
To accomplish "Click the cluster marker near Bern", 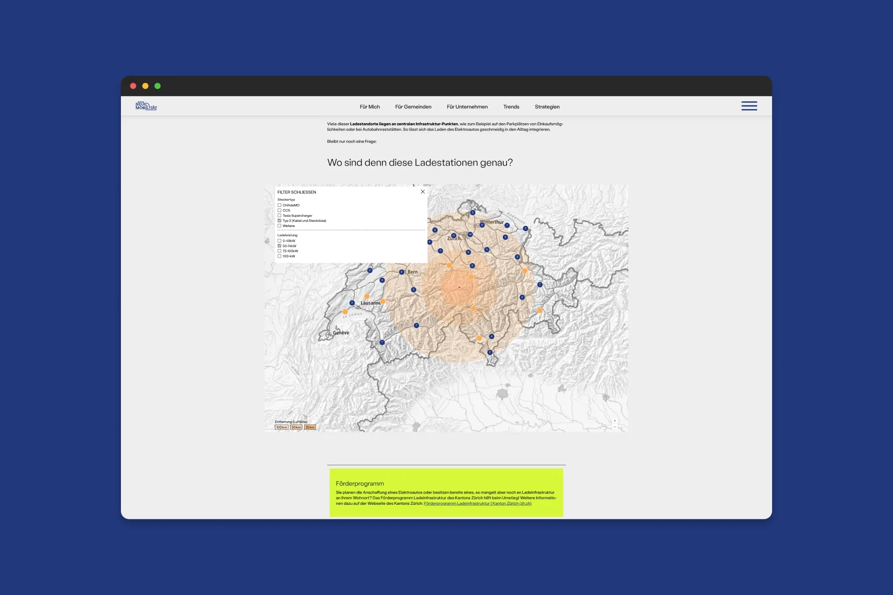I will pyautogui.click(x=401, y=271).
